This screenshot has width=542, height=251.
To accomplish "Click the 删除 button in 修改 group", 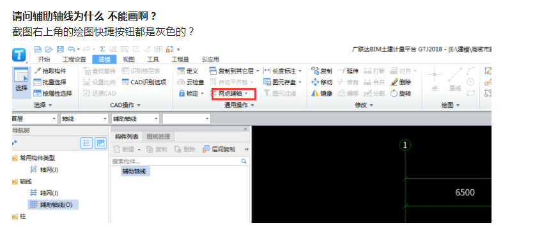I will (401, 82).
